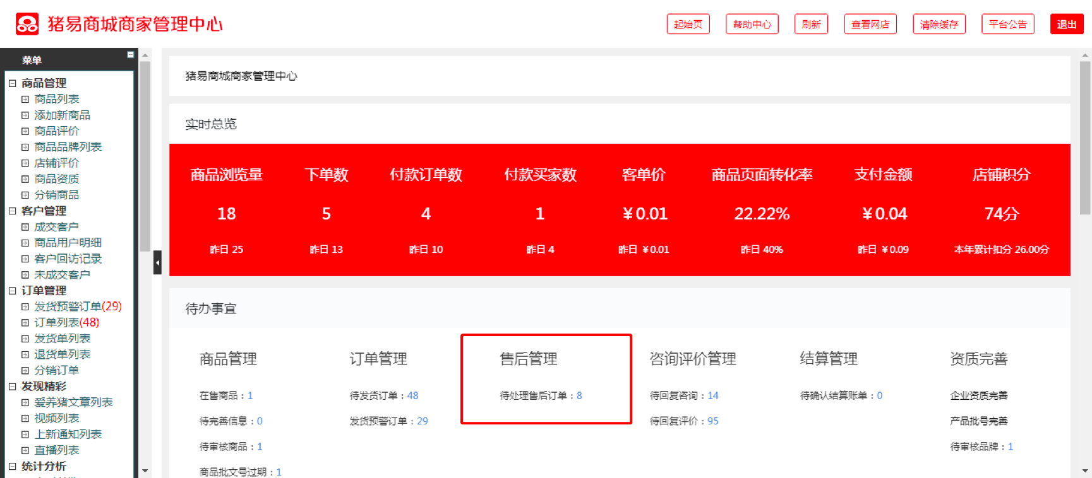The height and width of the screenshot is (478, 1092).
Task: Click the 待审核商品 count 1
Action: tap(260, 447)
